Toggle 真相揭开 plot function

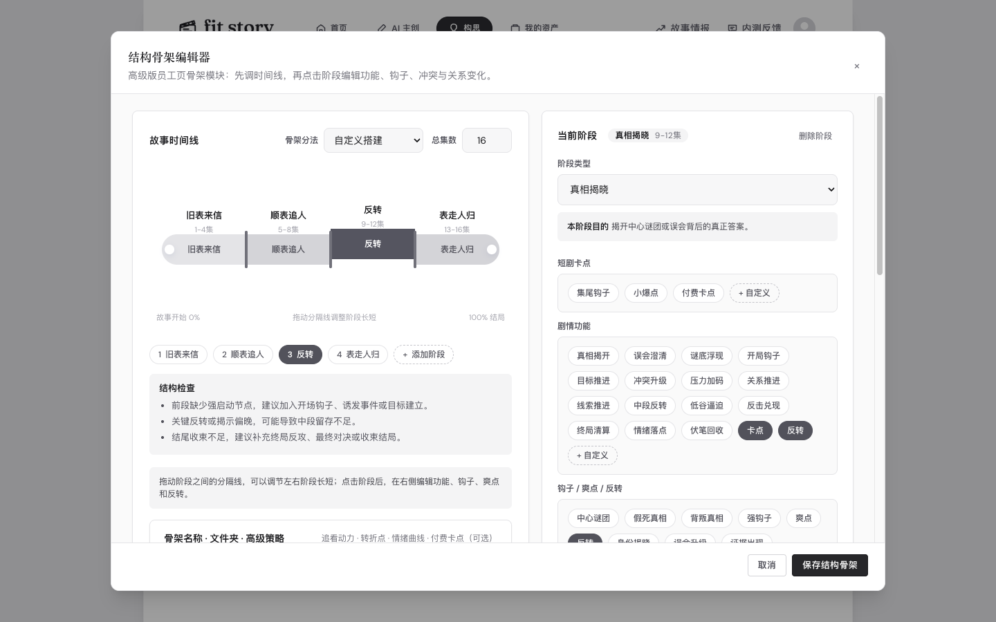pos(593,356)
